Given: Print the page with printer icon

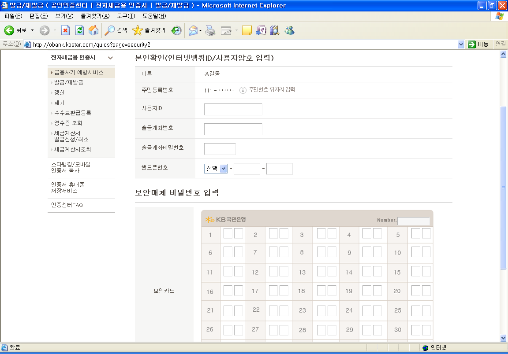Looking at the screenshot, I should click(x=211, y=30).
